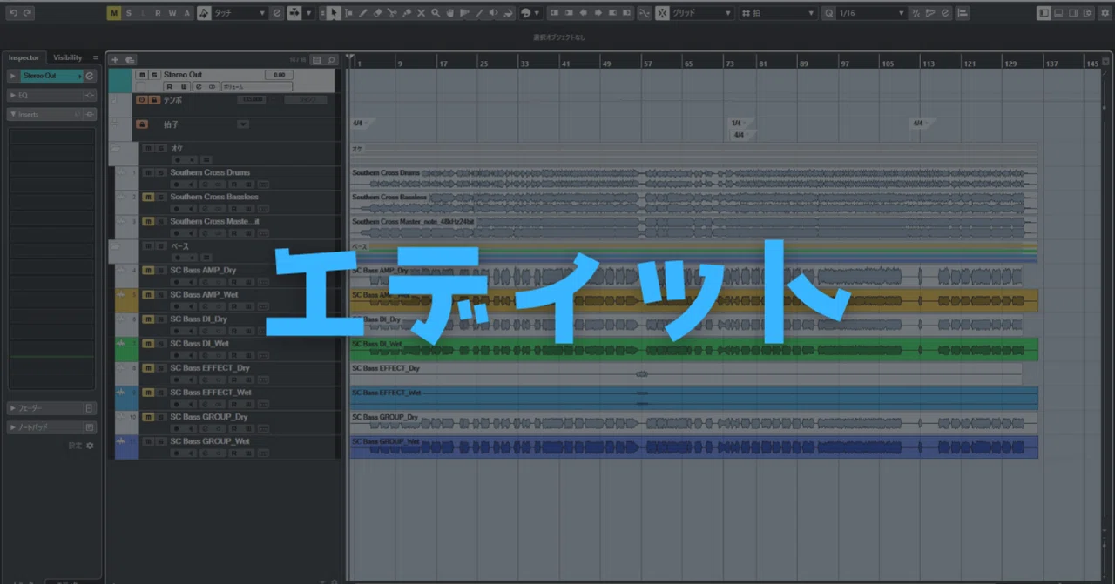Toggle global Write W automation button
The image size is (1115, 584).
tap(172, 13)
